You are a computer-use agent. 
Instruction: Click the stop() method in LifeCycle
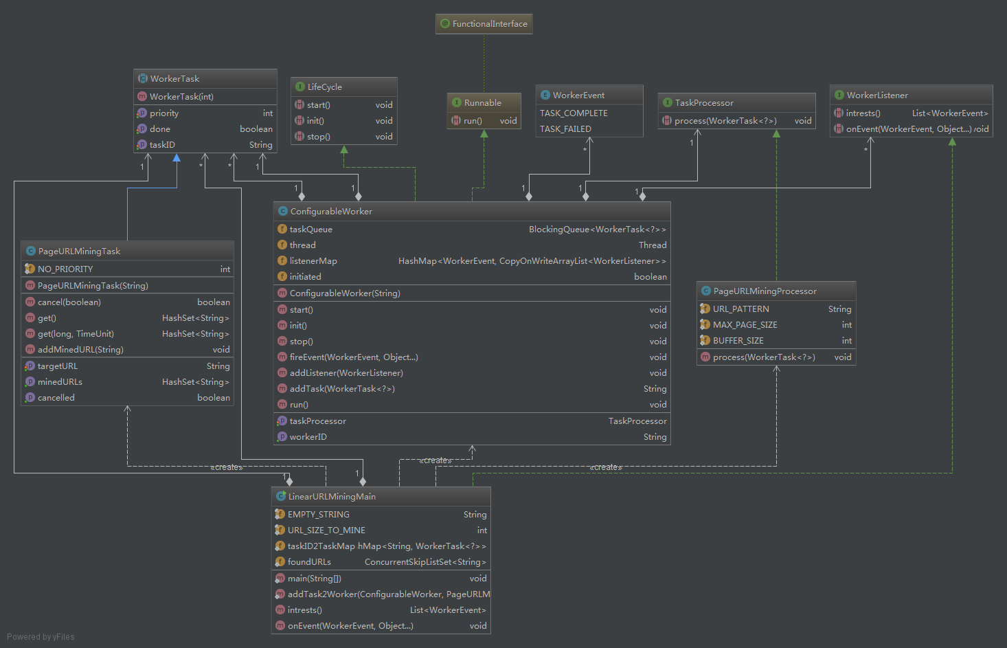coord(344,136)
